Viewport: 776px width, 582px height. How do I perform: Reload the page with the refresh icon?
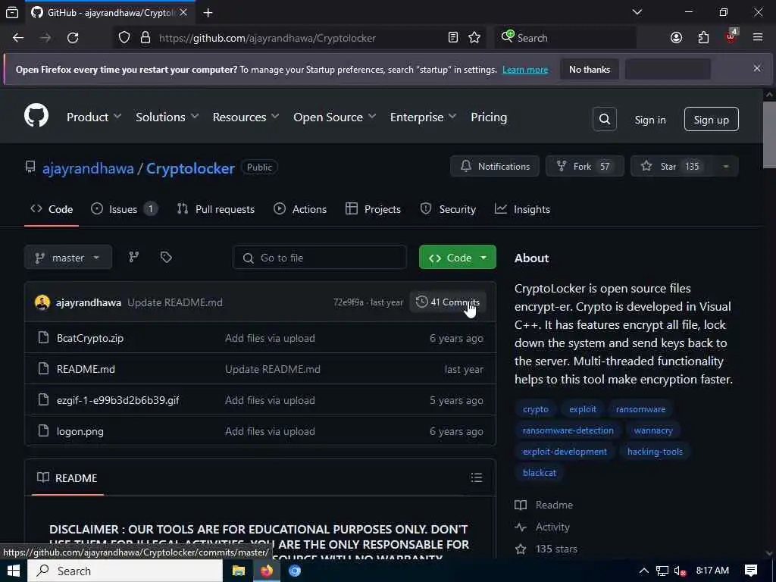pyautogui.click(x=73, y=38)
